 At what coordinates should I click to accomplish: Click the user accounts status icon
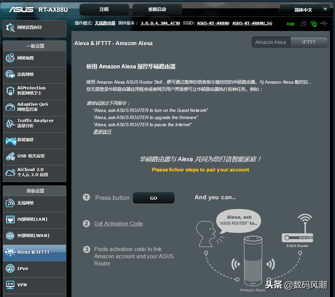coord(303,23)
